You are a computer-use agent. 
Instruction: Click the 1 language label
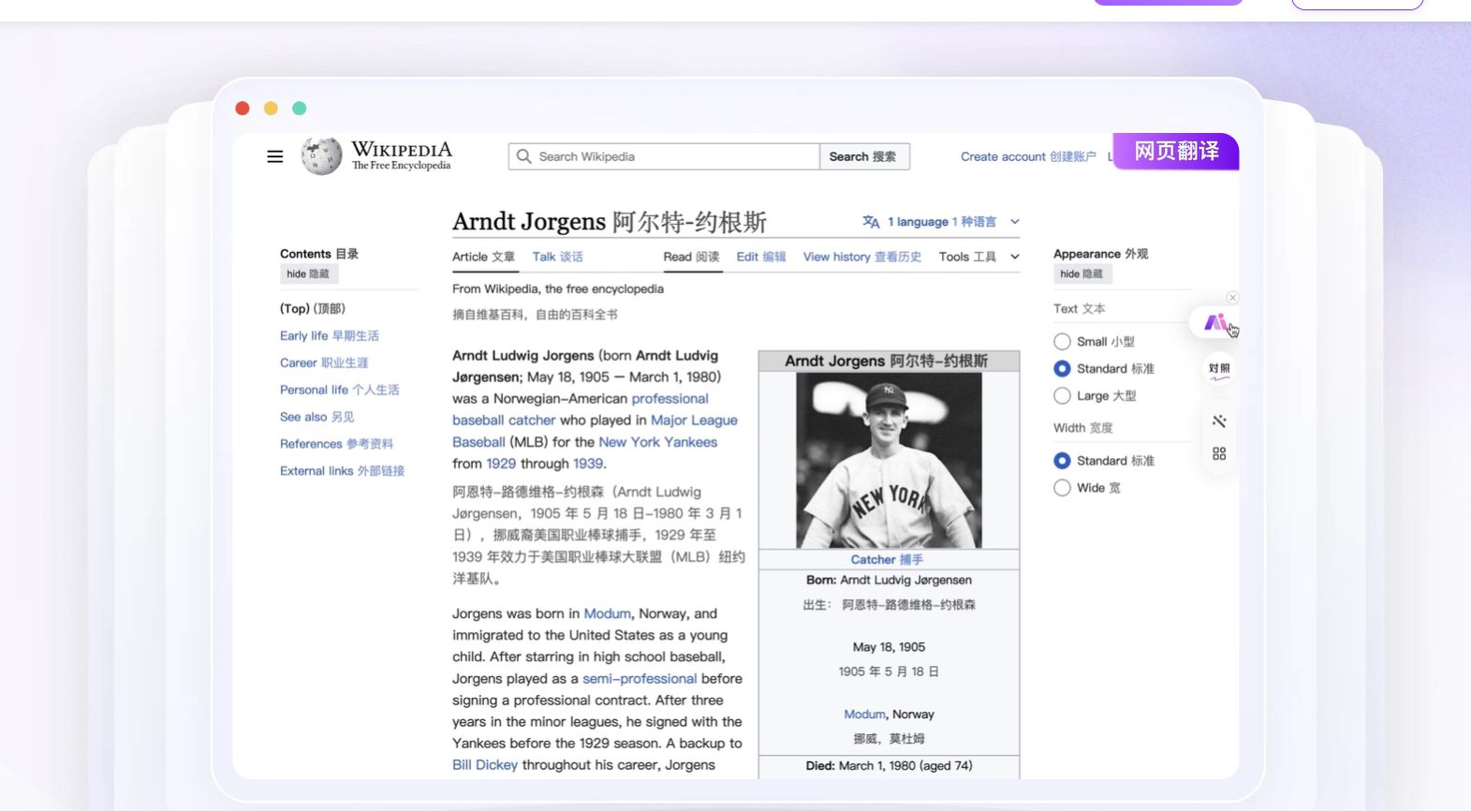click(x=941, y=222)
